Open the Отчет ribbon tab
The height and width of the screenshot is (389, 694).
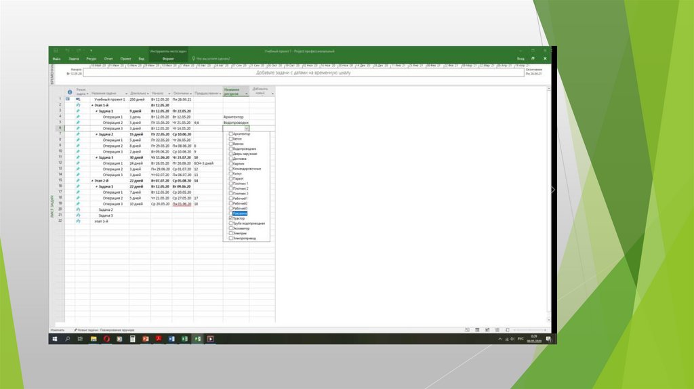click(108, 58)
